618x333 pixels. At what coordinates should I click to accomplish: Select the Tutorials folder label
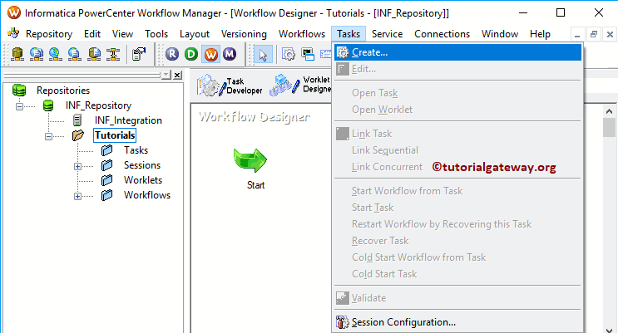[115, 135]
